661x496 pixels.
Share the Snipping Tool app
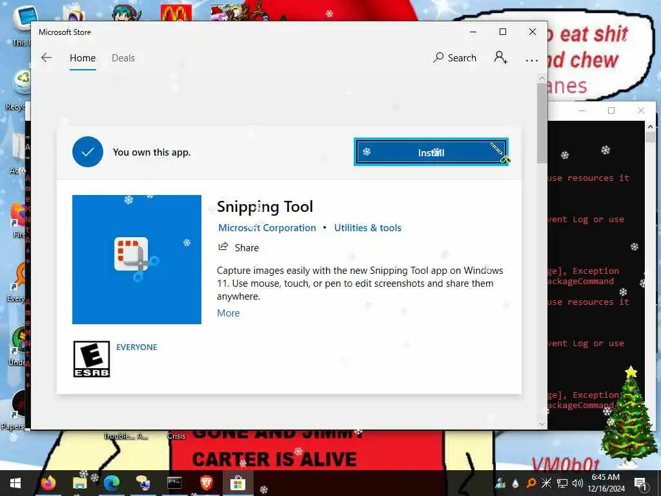239,247
